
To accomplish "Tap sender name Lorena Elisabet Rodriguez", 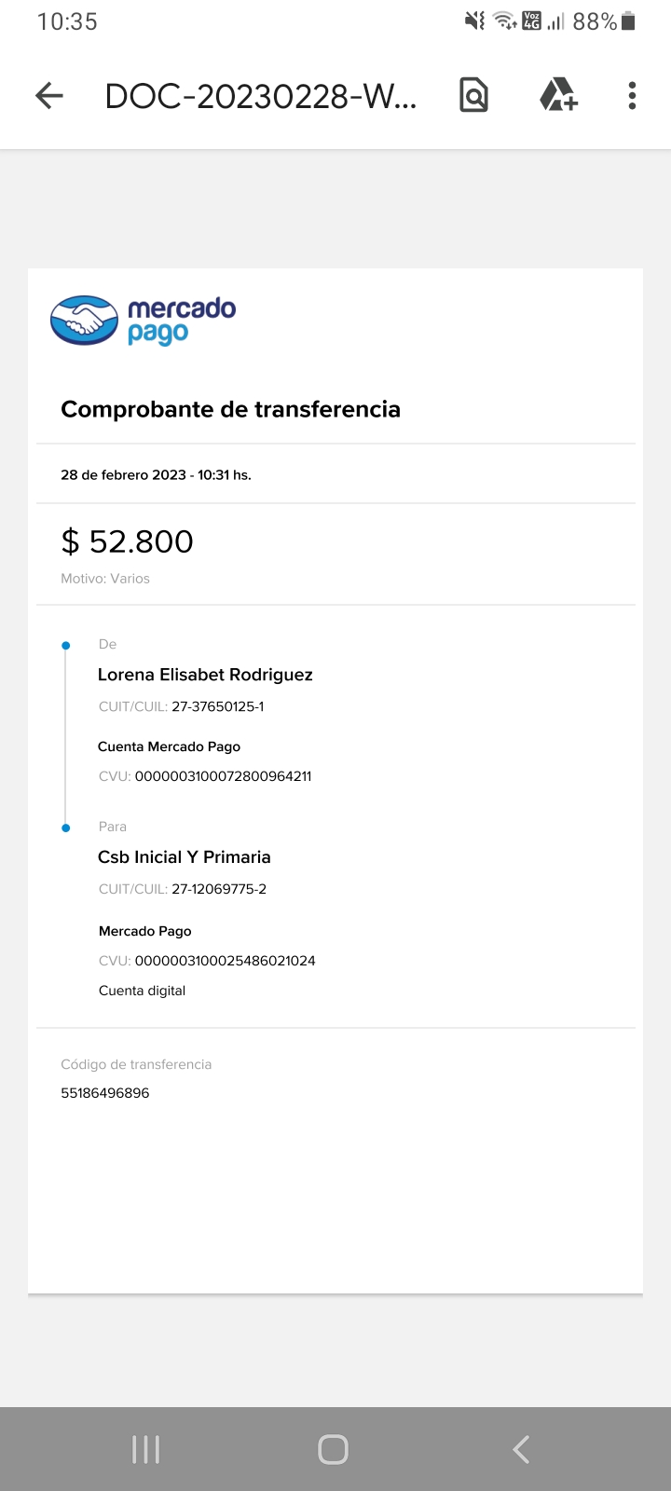I will click(x=205, y=675).
